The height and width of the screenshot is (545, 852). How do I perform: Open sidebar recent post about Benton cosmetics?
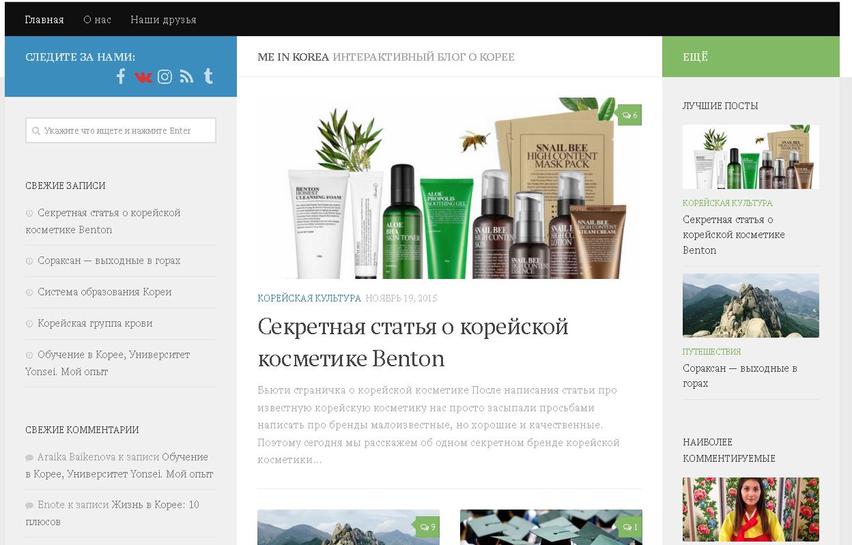click(x=103, y=221)
